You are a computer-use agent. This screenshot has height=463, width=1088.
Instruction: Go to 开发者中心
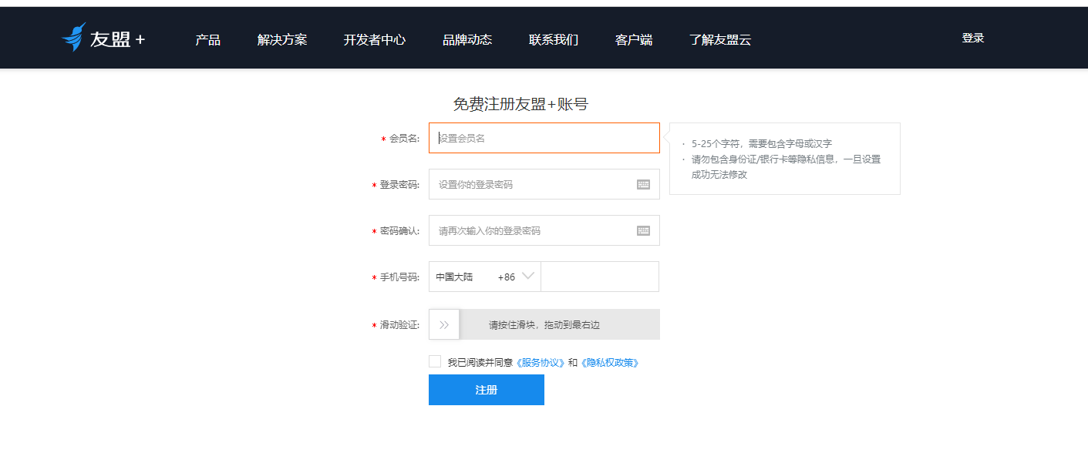pos(375,40)
